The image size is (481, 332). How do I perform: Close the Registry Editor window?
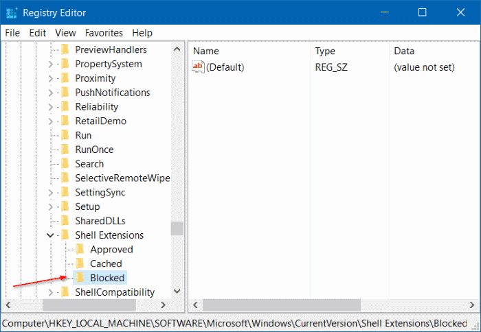tap(461, 12)
